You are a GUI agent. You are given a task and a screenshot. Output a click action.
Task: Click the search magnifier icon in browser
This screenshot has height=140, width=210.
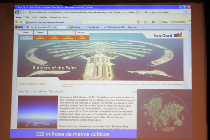[x=186, y=12]
